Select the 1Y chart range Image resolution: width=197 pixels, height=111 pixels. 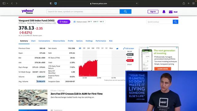pos(103,48)
